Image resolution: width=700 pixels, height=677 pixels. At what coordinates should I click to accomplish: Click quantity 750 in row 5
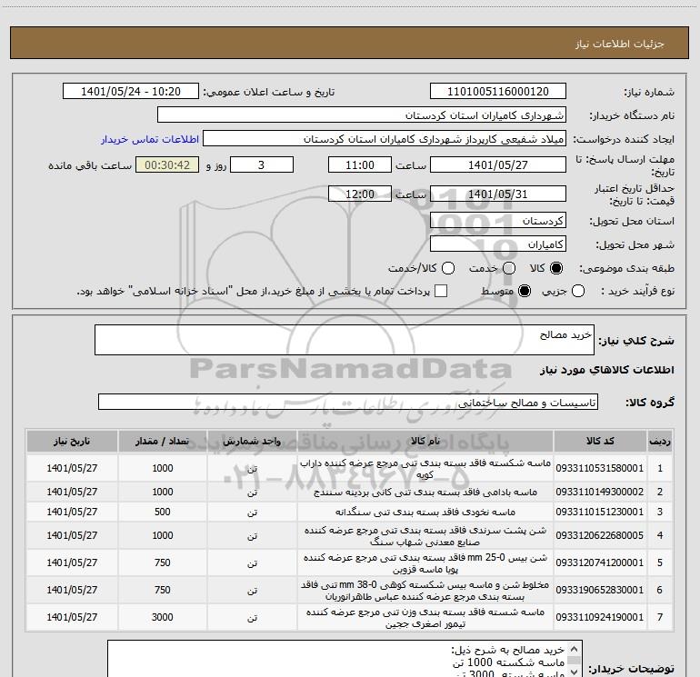163,563
